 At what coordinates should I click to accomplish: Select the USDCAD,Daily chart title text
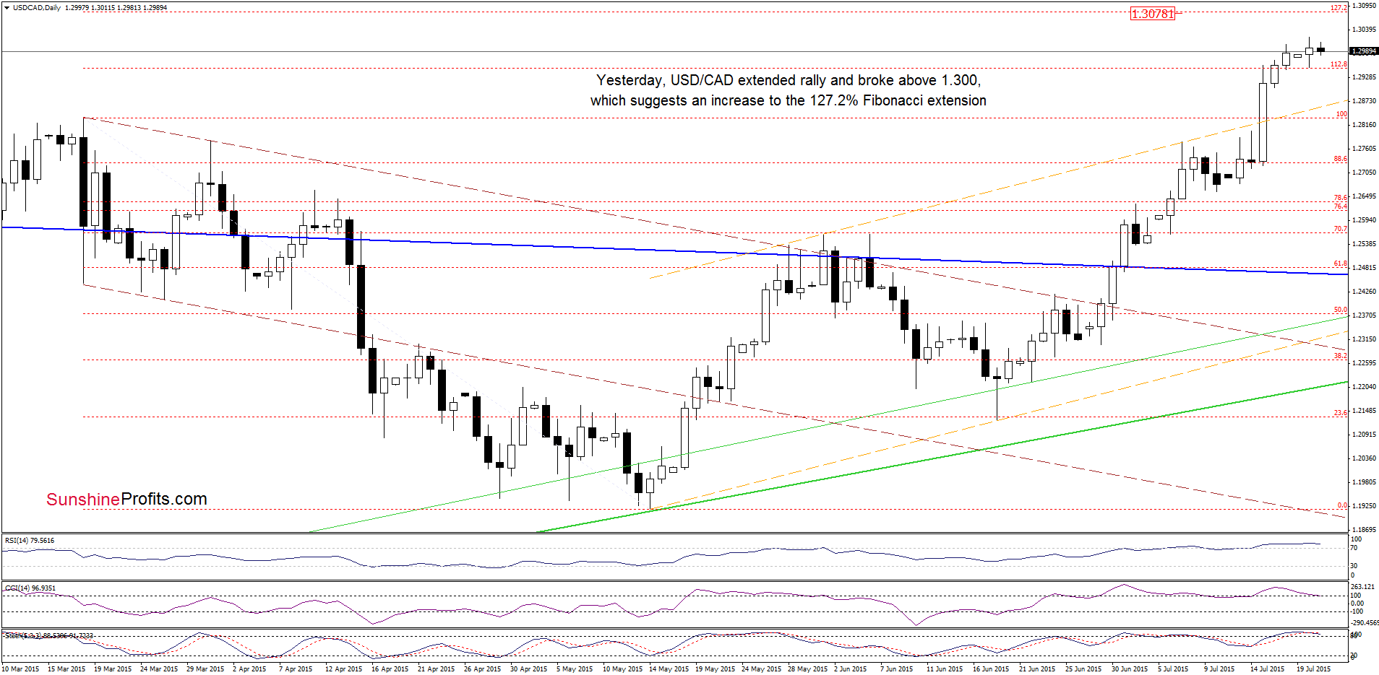click(x=37, y=8)
